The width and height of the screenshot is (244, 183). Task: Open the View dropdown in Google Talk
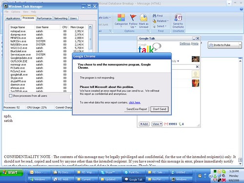[157, 124]
